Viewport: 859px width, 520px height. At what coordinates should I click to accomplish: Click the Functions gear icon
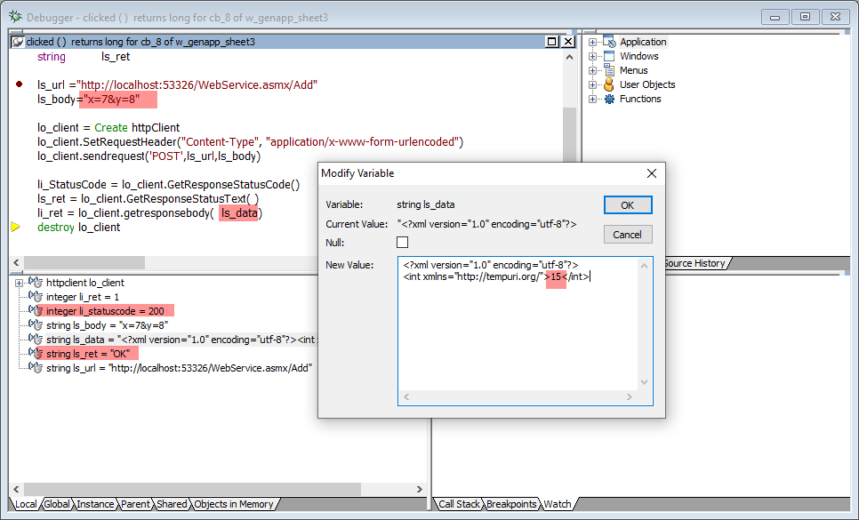click(609, 99)
